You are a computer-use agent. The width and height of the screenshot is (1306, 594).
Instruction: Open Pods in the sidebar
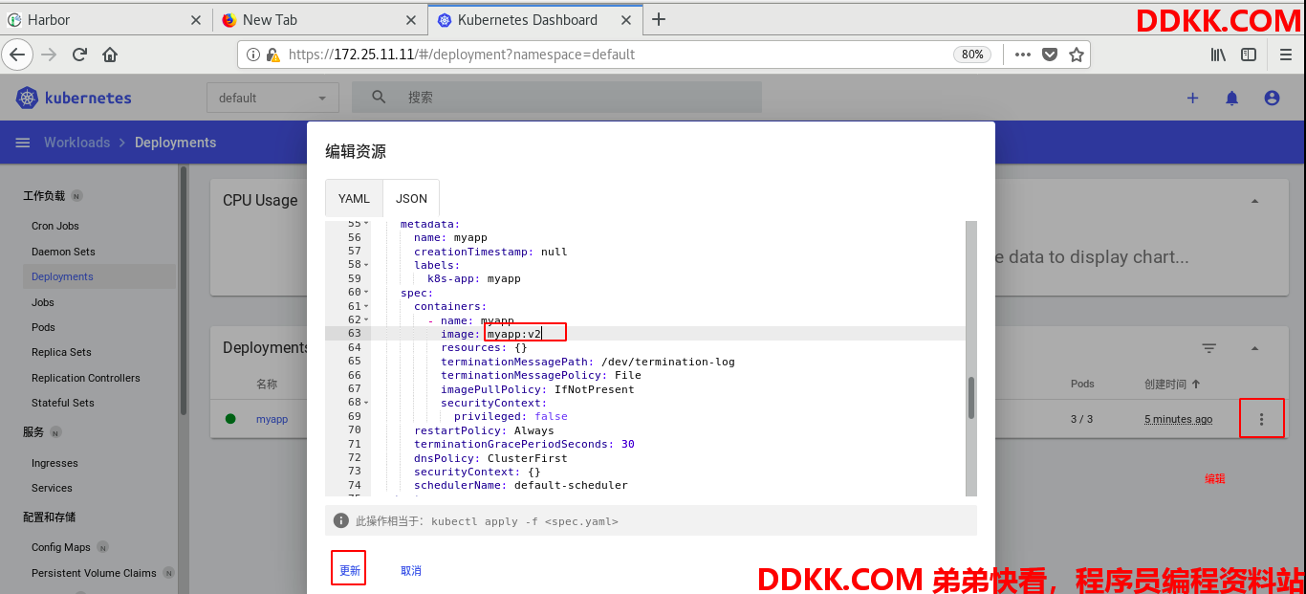[43, 327]
